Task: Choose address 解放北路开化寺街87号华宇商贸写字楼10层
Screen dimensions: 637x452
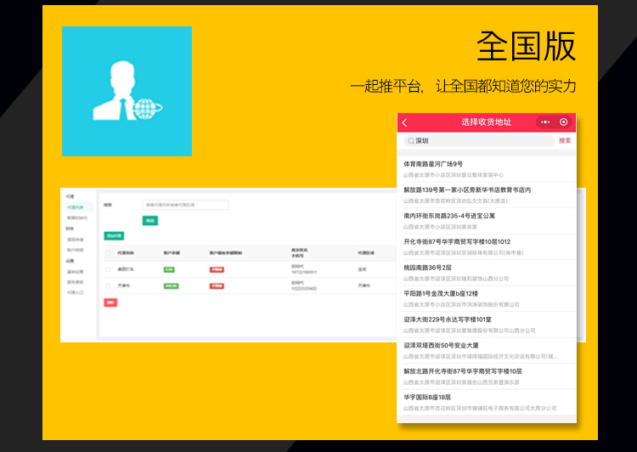Action: [487, 376]
